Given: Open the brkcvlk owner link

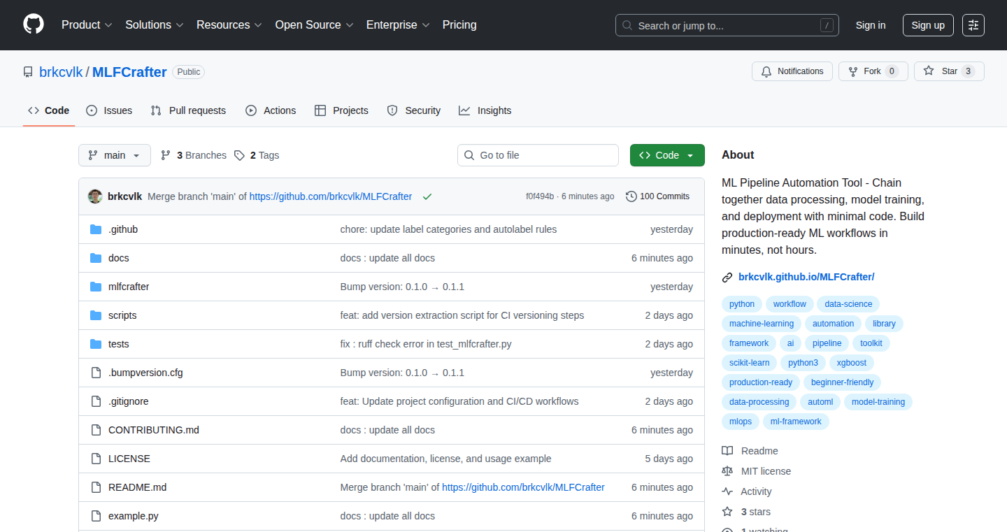Looking at the screenshot, I should (x=61, y=72).
